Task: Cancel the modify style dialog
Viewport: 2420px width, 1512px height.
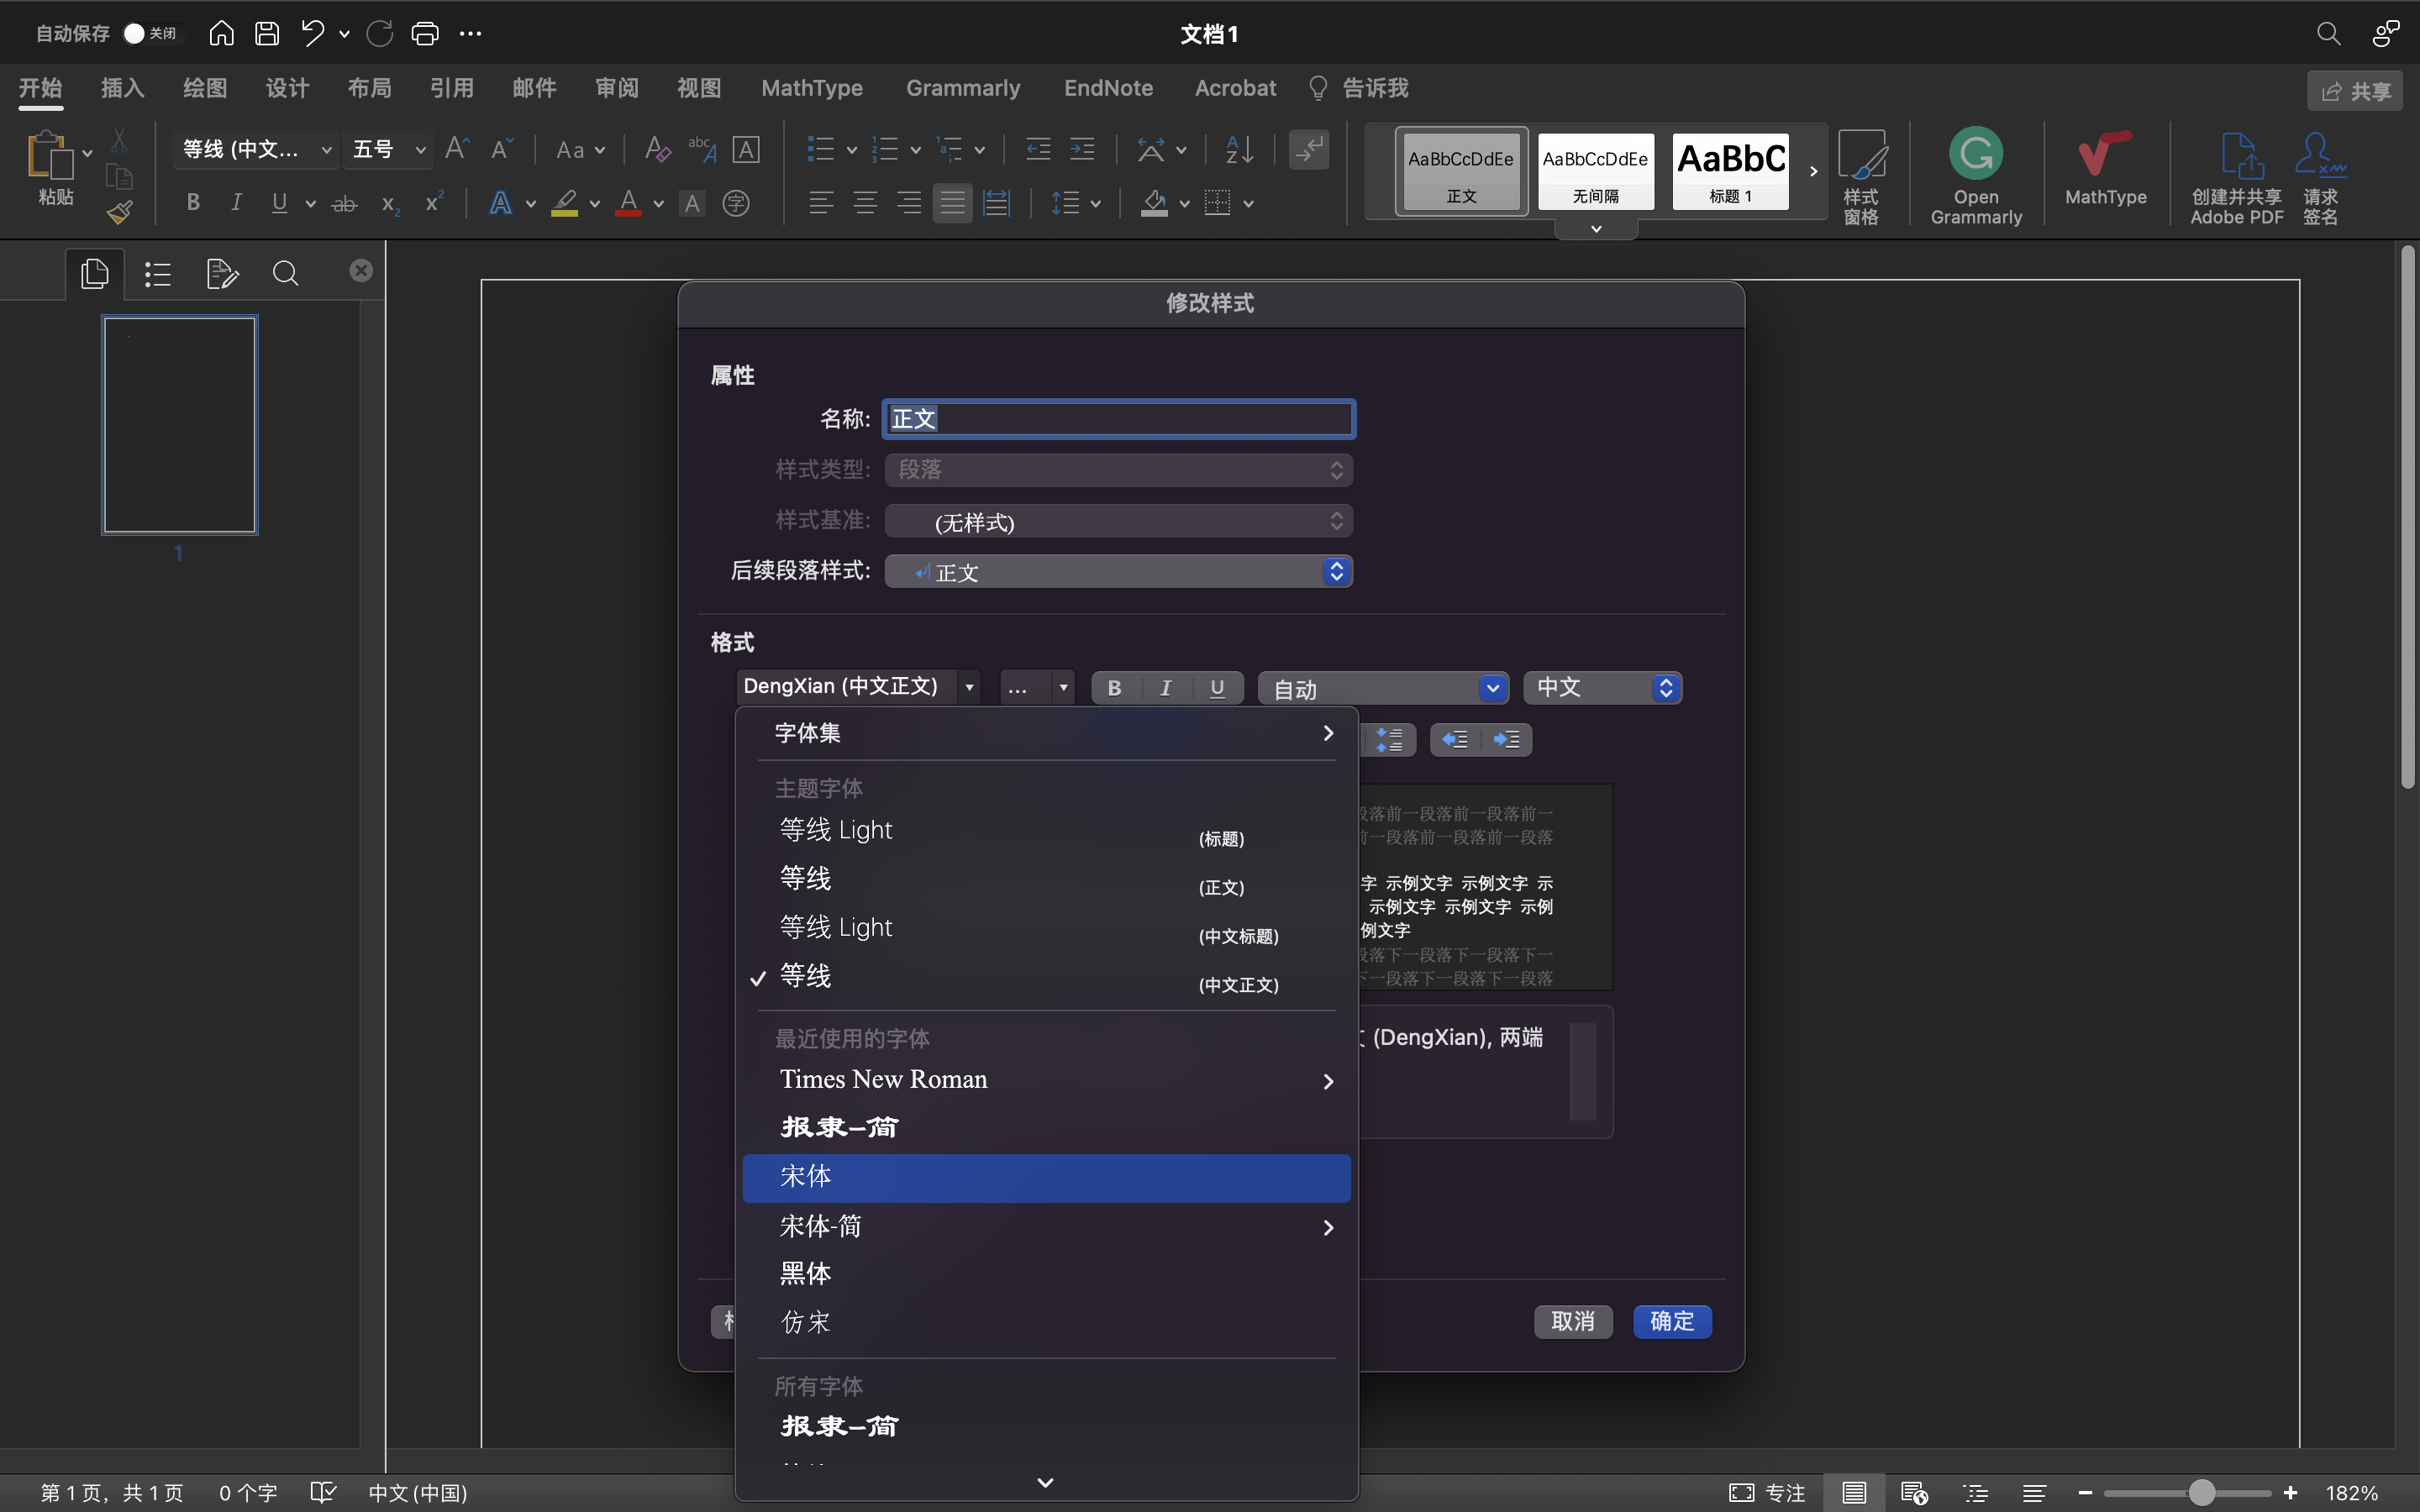Action: [x=1573, y=1321]
